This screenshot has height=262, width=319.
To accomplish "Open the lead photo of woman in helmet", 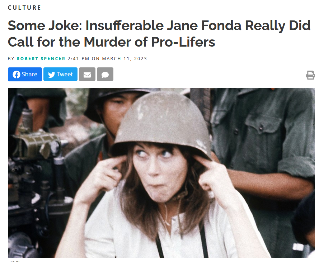I will click(161, 173).
